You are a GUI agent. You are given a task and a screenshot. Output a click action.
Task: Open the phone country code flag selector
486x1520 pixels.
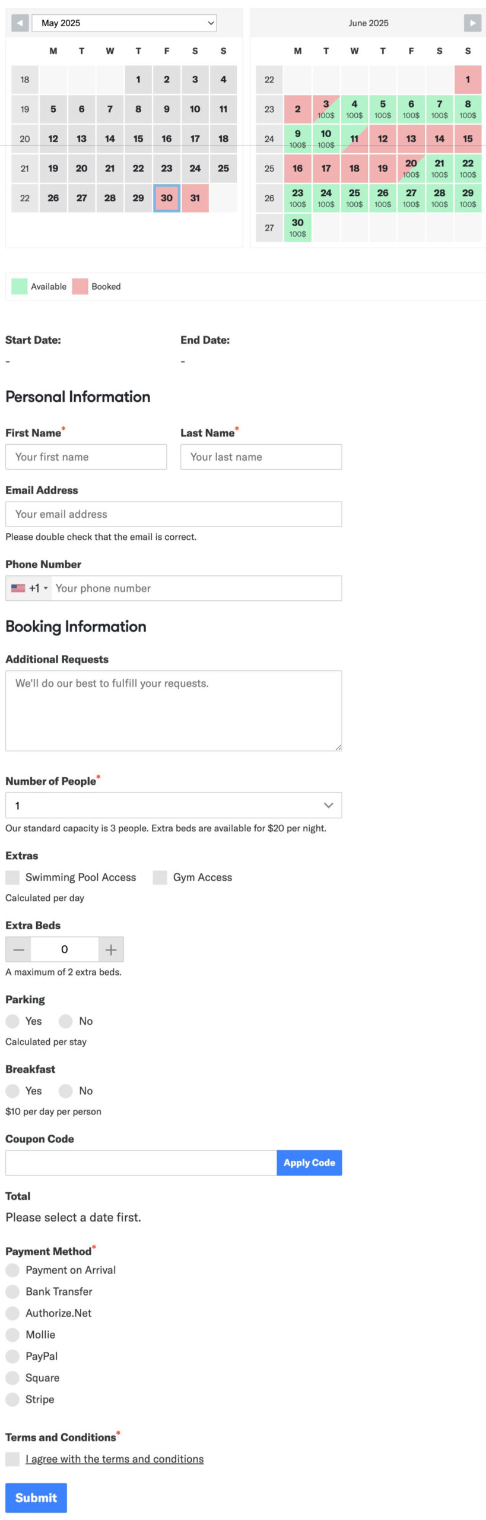click(x=29, y=588)
